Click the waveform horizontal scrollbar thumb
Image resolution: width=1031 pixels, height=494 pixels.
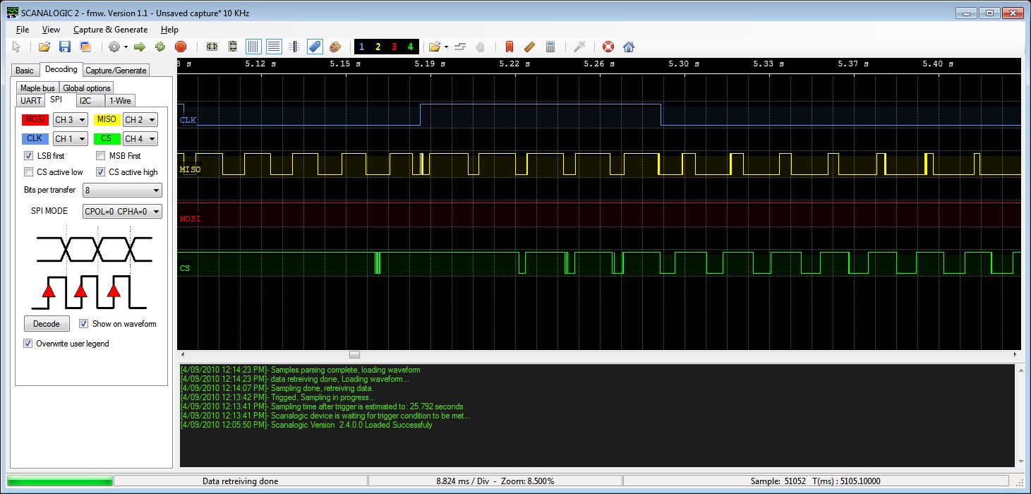tap(354, 355)
